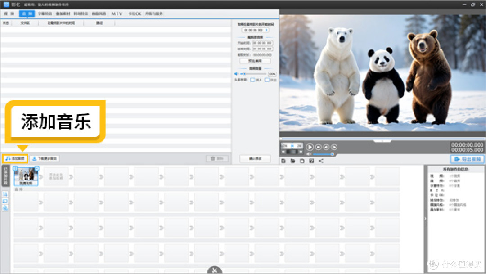Open the 画面风格 tab
Screen dimensions: 486x274
click(99, 13)
